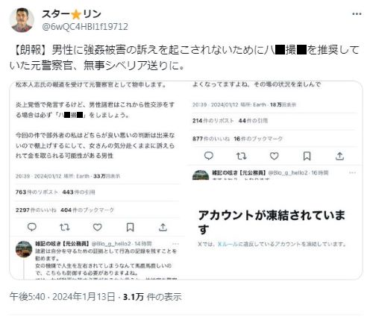Click the スター★リン profile avatar
373x317 pixels.
(x=22, y=20)
